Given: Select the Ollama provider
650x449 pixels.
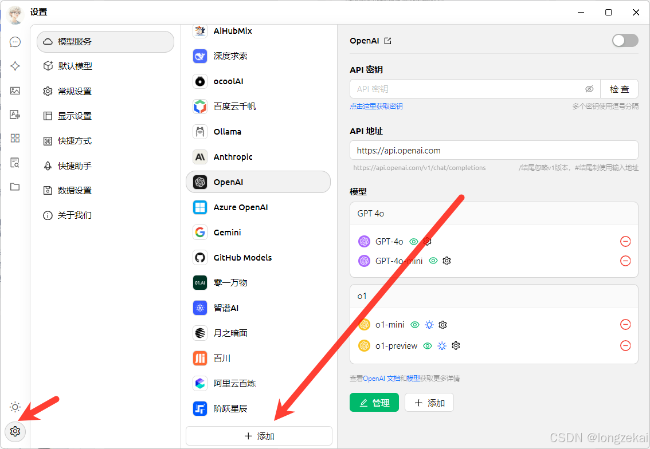Looking at the screenshot, I should tap(259, 132).
